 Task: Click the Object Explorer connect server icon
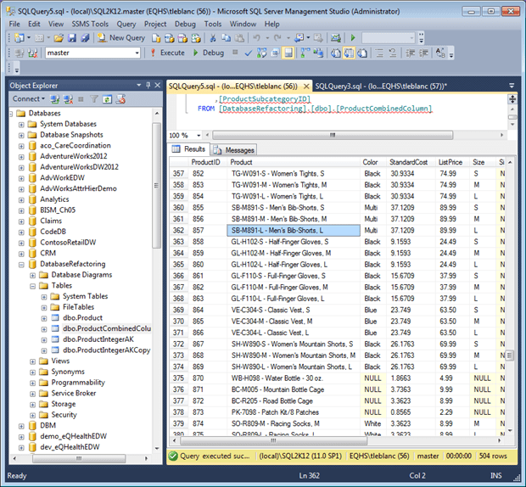[x=54, y=99]
